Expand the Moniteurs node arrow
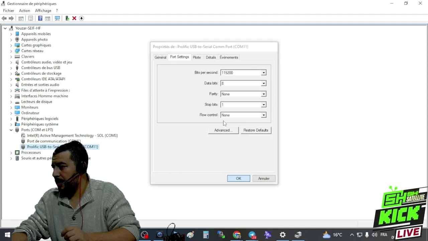The image size is (428, 241). 11,107
